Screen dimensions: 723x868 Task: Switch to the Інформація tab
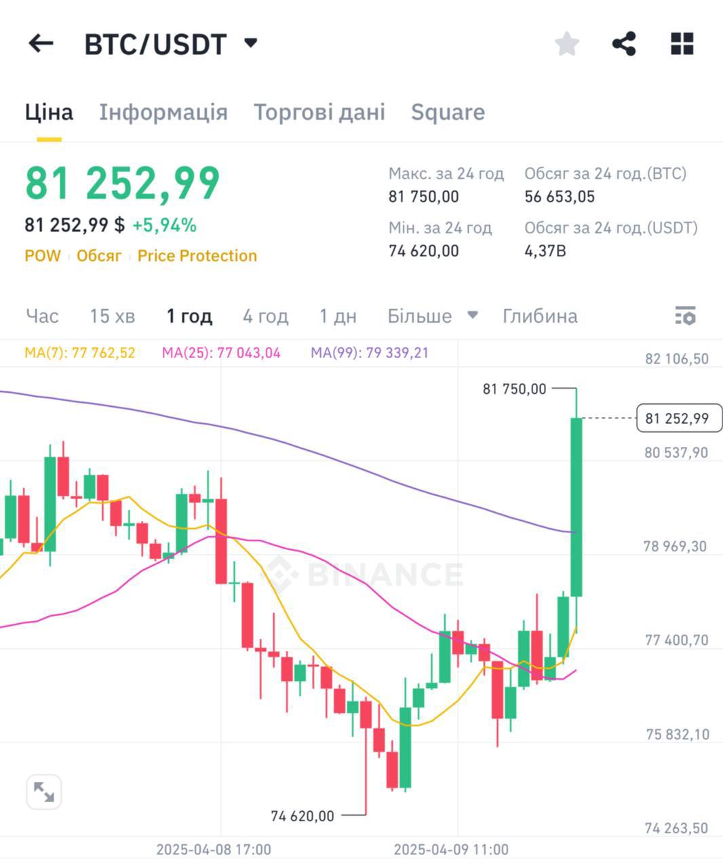pyautogui.click(x=163, y=112)
